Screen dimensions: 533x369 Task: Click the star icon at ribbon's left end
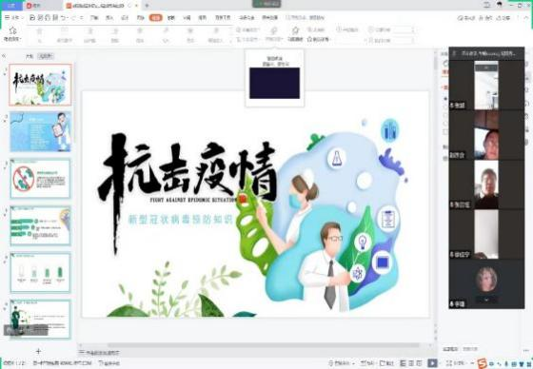[x=12, y=30]
